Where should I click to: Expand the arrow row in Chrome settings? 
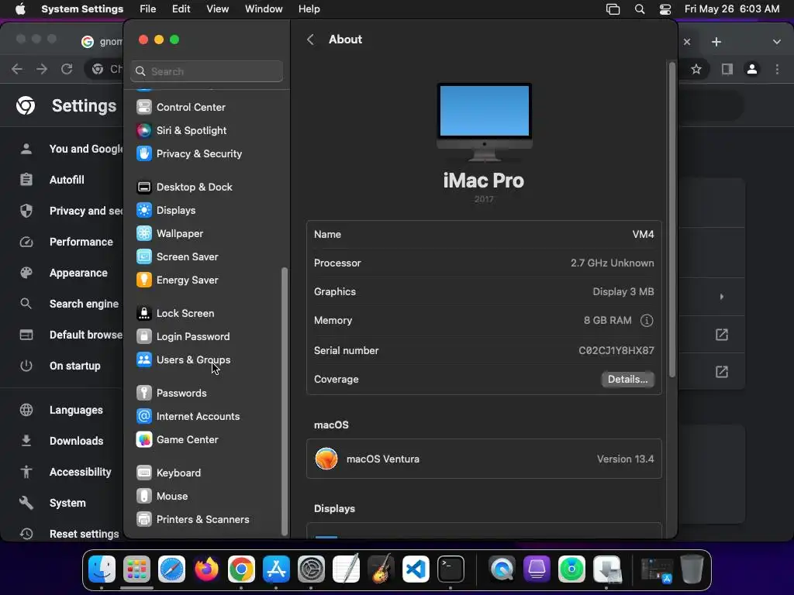click(722, 297)
